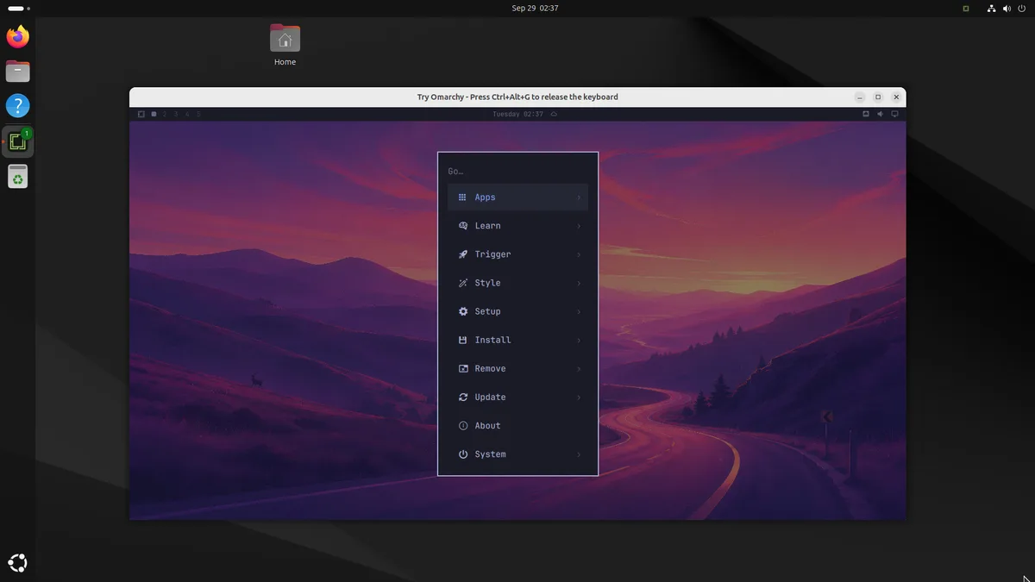Click the chat bubble icon beside Learn

pyautogui.click(x=462, y=226)
